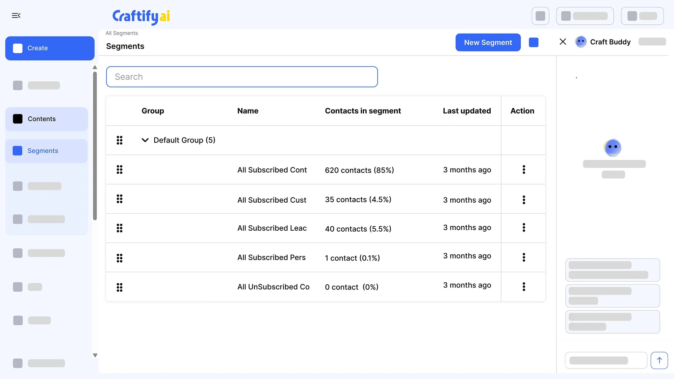Image resolution: width=674 pixels, height=379 pixels.
Task: Click the large Craft Buddy face in chat
Action: pos(612,148)
